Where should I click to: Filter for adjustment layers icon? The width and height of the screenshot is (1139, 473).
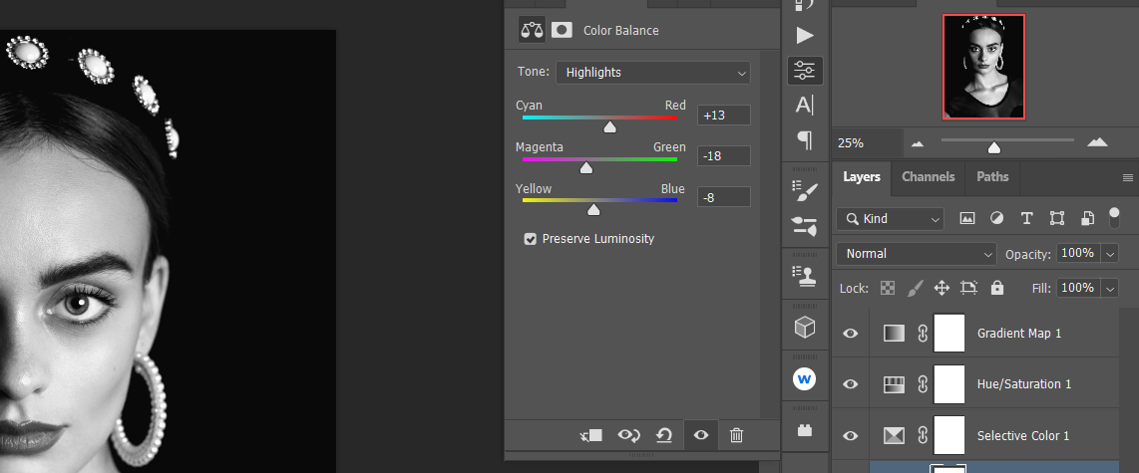[x=997, y=218]
